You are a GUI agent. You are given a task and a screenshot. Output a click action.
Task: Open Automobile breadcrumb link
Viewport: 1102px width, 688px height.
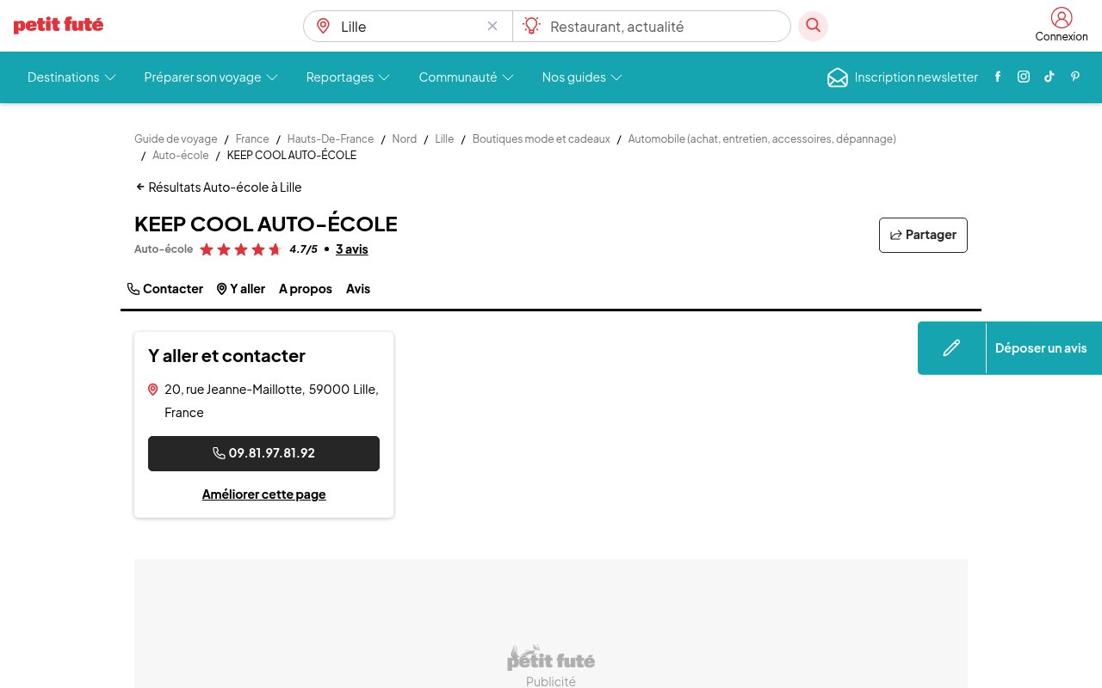(x=762, y=138)
